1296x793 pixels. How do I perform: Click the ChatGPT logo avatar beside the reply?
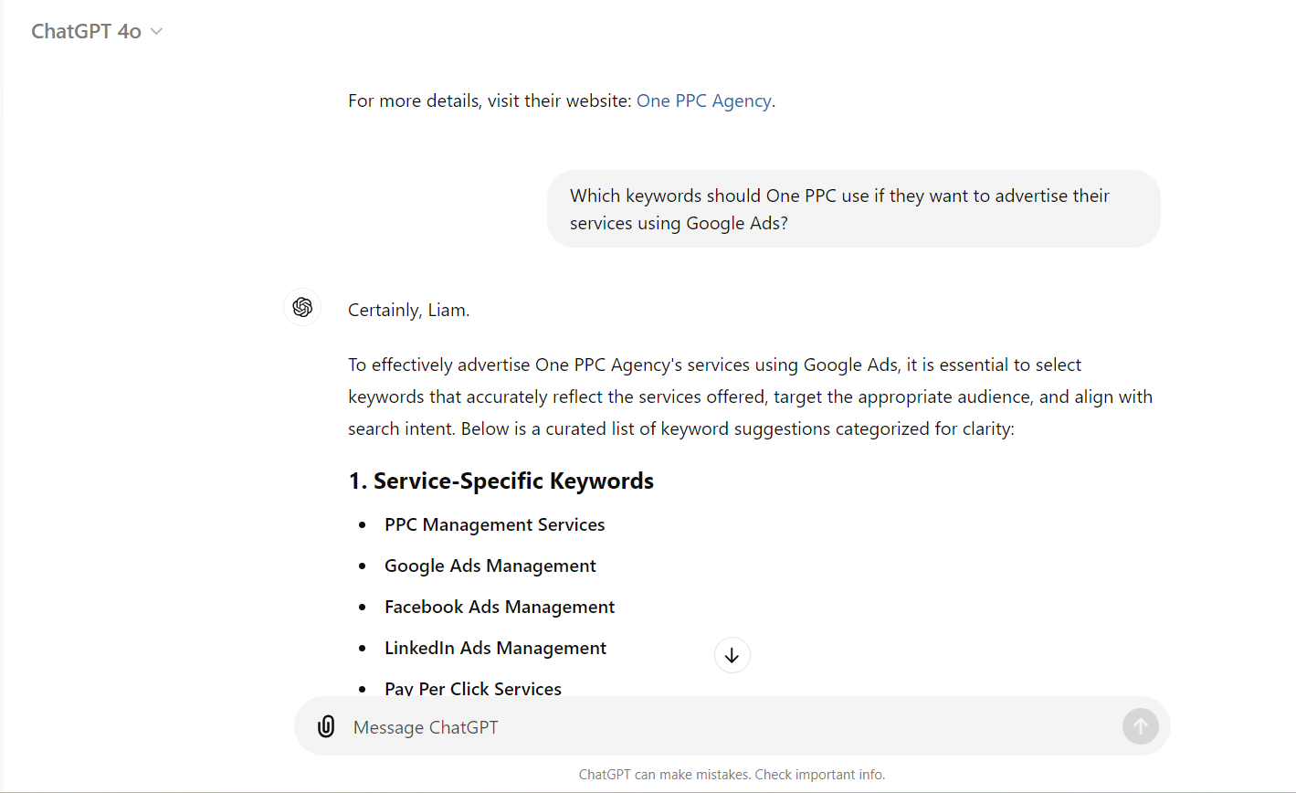[x=302, y=307]
